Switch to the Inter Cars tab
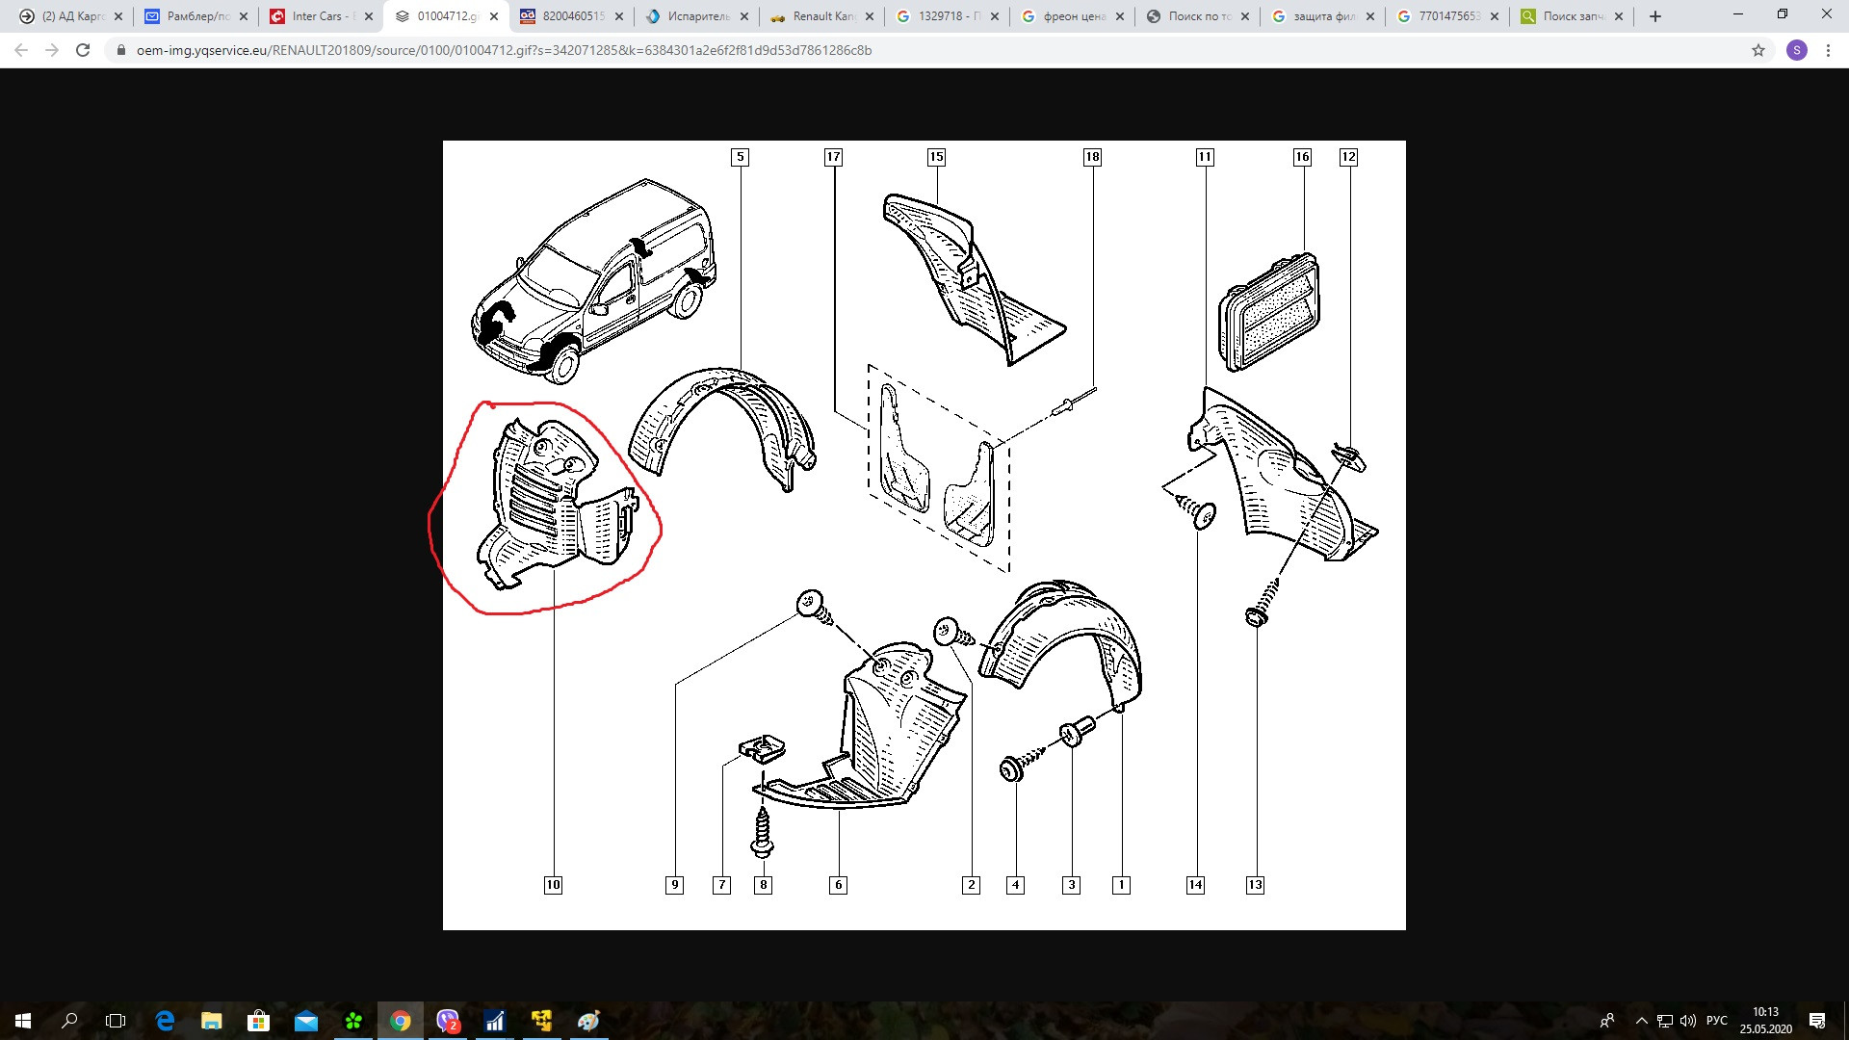 (316, 16)
